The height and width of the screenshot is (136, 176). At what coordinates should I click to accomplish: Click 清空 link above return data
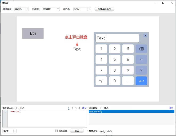coord(171,108)
